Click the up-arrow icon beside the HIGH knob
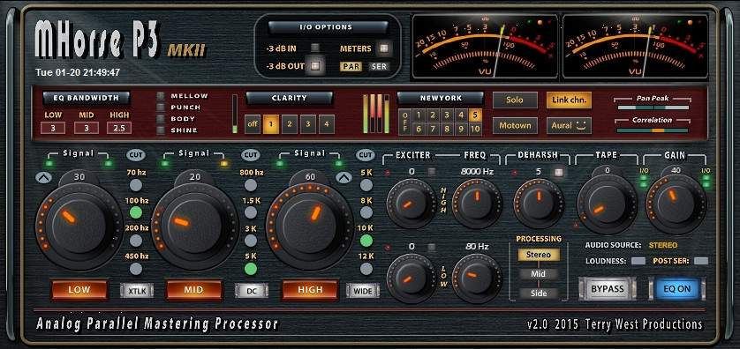Image resolution: width=740 pixels, height=349 pixels. tap(344, 177)
